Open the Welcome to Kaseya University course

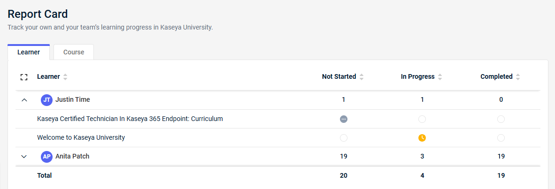81,137
